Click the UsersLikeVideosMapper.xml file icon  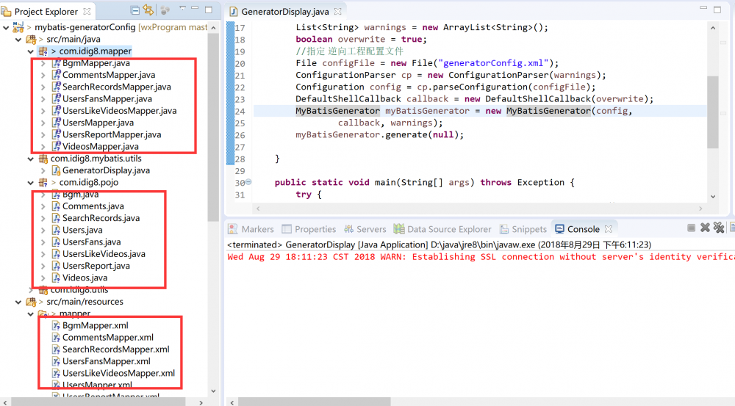click(56, 373)
